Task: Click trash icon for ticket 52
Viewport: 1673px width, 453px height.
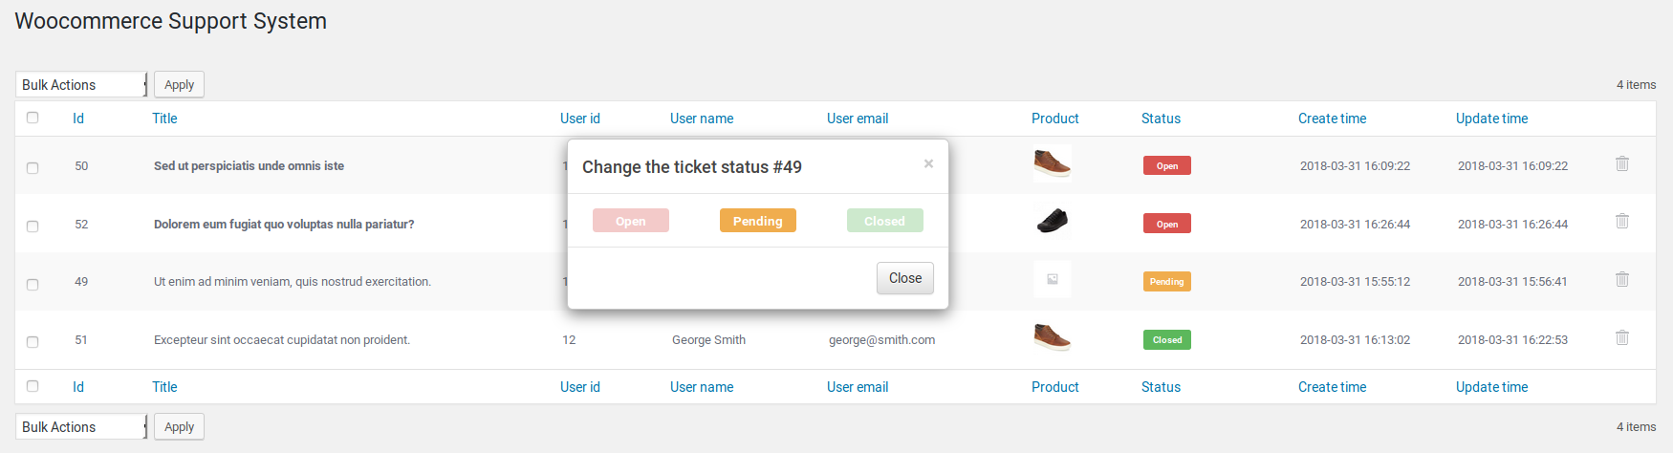Action: click(x=1622, y=221)
